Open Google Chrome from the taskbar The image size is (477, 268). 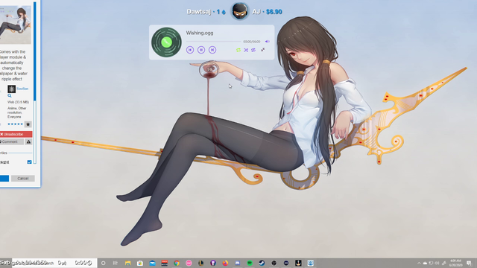coord(177,263)
